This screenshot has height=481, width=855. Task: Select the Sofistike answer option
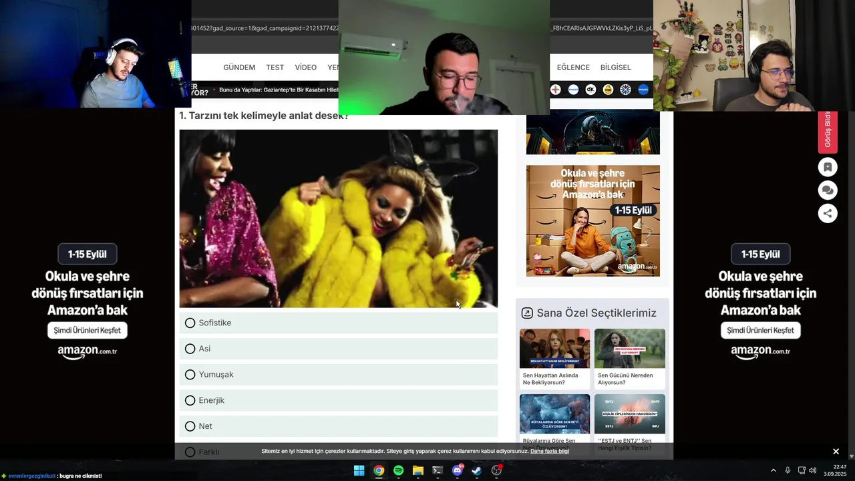338,323
